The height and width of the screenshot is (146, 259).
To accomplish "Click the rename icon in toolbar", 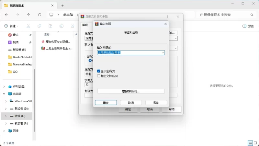I will (x=62, y=26).
